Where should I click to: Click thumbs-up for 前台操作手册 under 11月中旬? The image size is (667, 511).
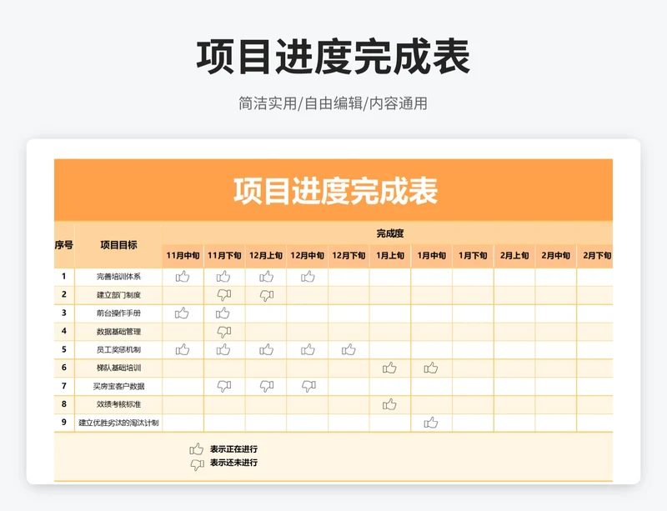(182, 313)
